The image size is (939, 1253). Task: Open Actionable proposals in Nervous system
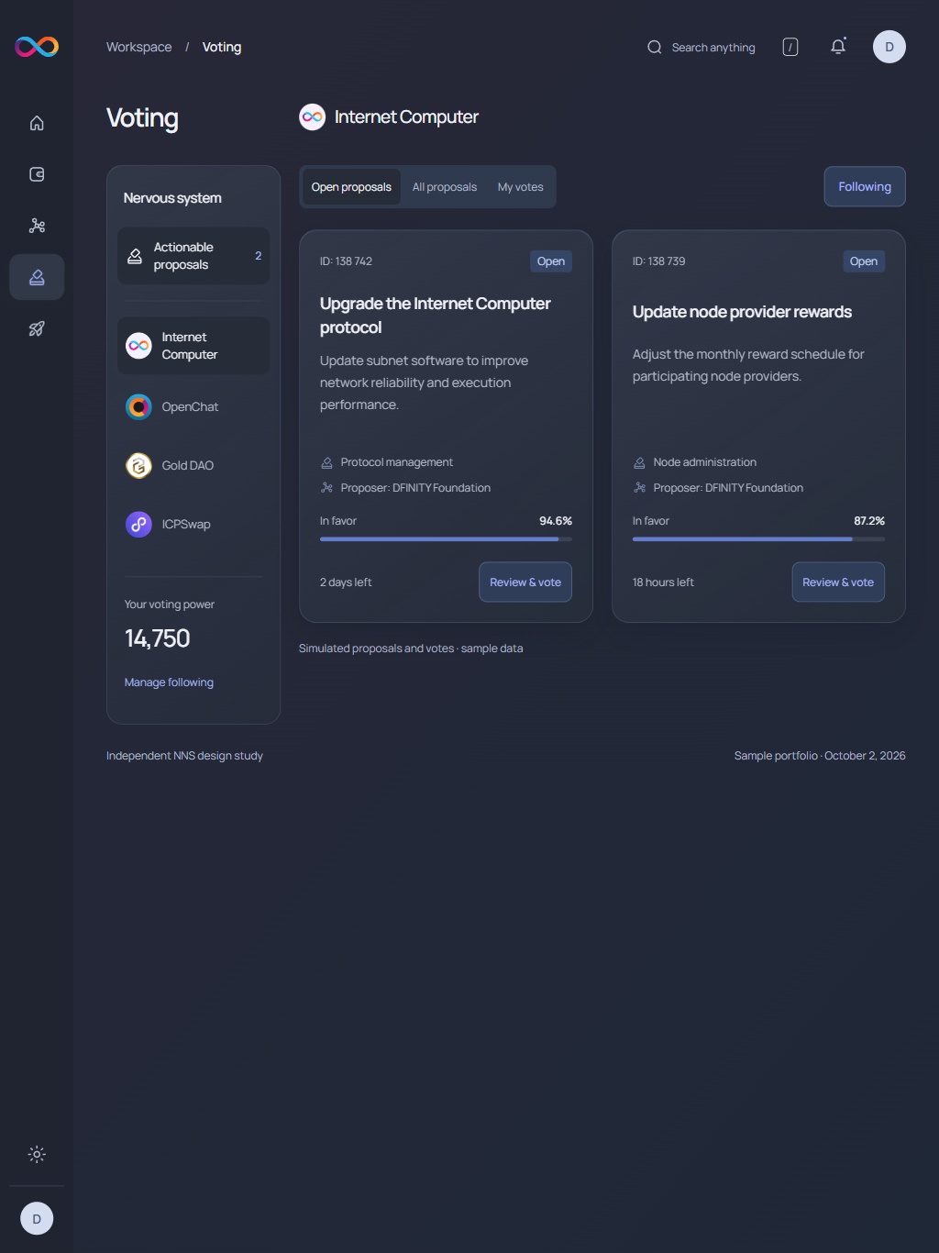click(193, 256)
